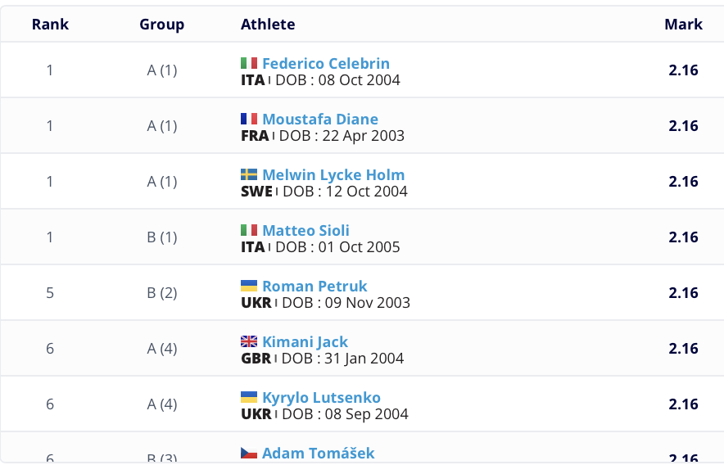Go to Matteo Sioli's profile
This screenshot has width=724, height=465.
click(x=305, y=230)
